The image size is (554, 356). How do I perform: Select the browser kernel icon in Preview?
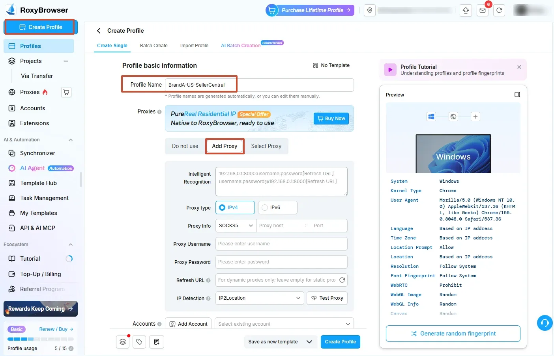(453, 117)
